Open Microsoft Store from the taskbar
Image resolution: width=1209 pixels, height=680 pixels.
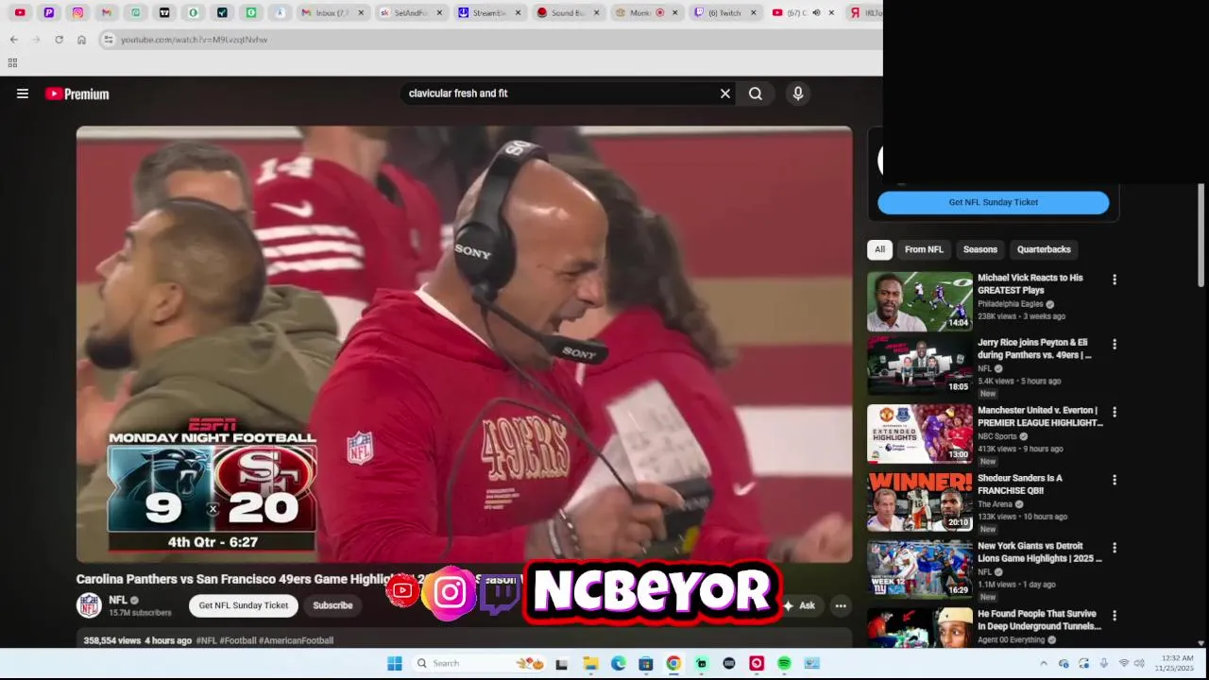coord(645,664)
